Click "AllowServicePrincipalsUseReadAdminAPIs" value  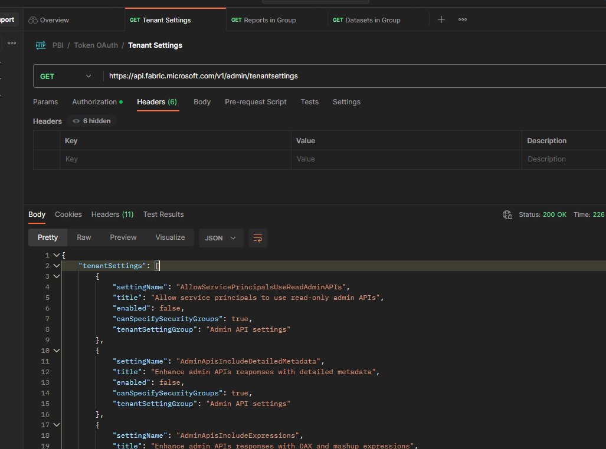(x=261, y=287)
